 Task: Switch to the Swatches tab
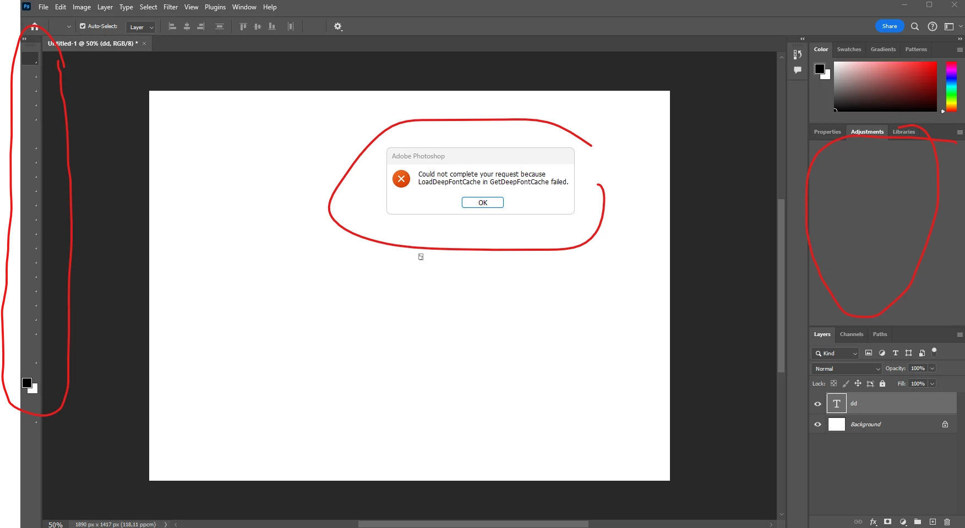(849, 50)
